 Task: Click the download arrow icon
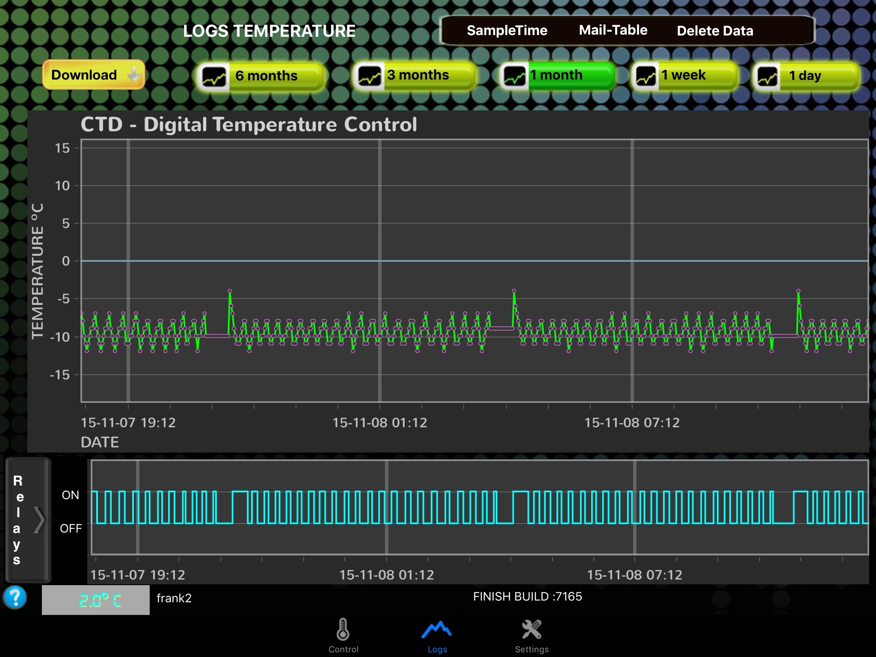pos(133,74)
